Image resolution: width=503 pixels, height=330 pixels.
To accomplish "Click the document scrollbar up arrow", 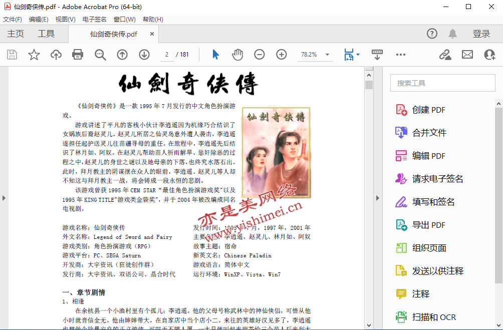I will [369, 75].
